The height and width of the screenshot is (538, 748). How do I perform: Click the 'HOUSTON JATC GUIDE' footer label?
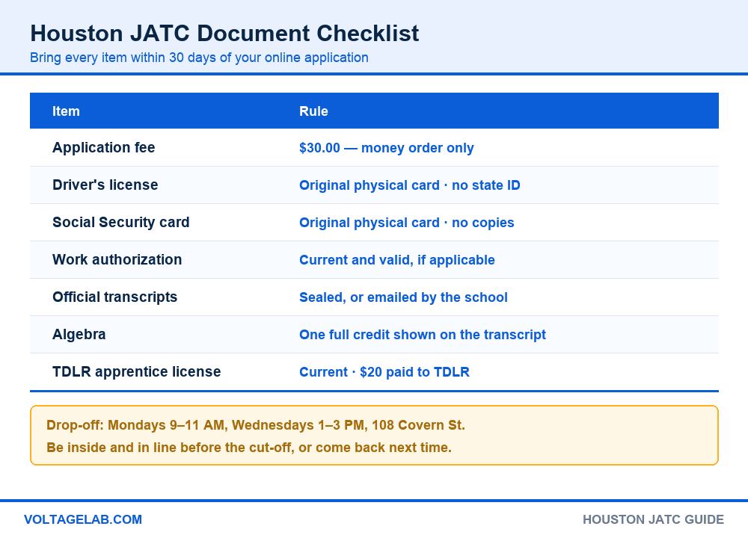click(x=653, y=519)
